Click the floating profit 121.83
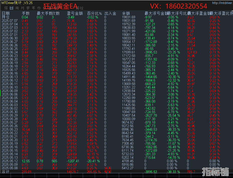 192,52
